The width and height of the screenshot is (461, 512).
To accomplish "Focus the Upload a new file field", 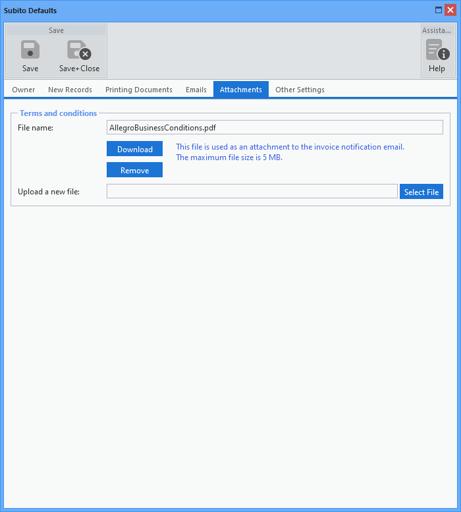I will 252,191.
